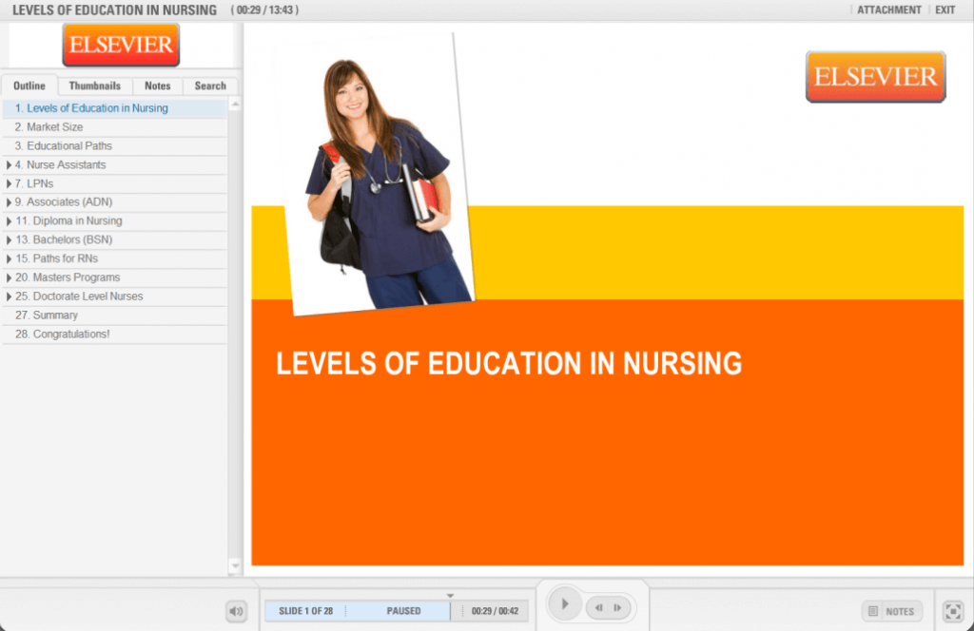Screen dimensions: 974x631
Task: Open slide 20 Masters Programs title
Action: pos(68,277)
